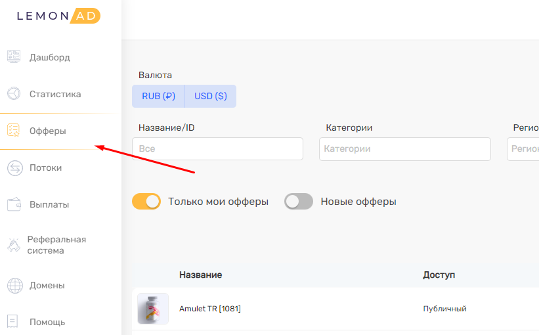Open the Категории dropdown field
This screenshot has width=539, height=335.
(404, 149)
